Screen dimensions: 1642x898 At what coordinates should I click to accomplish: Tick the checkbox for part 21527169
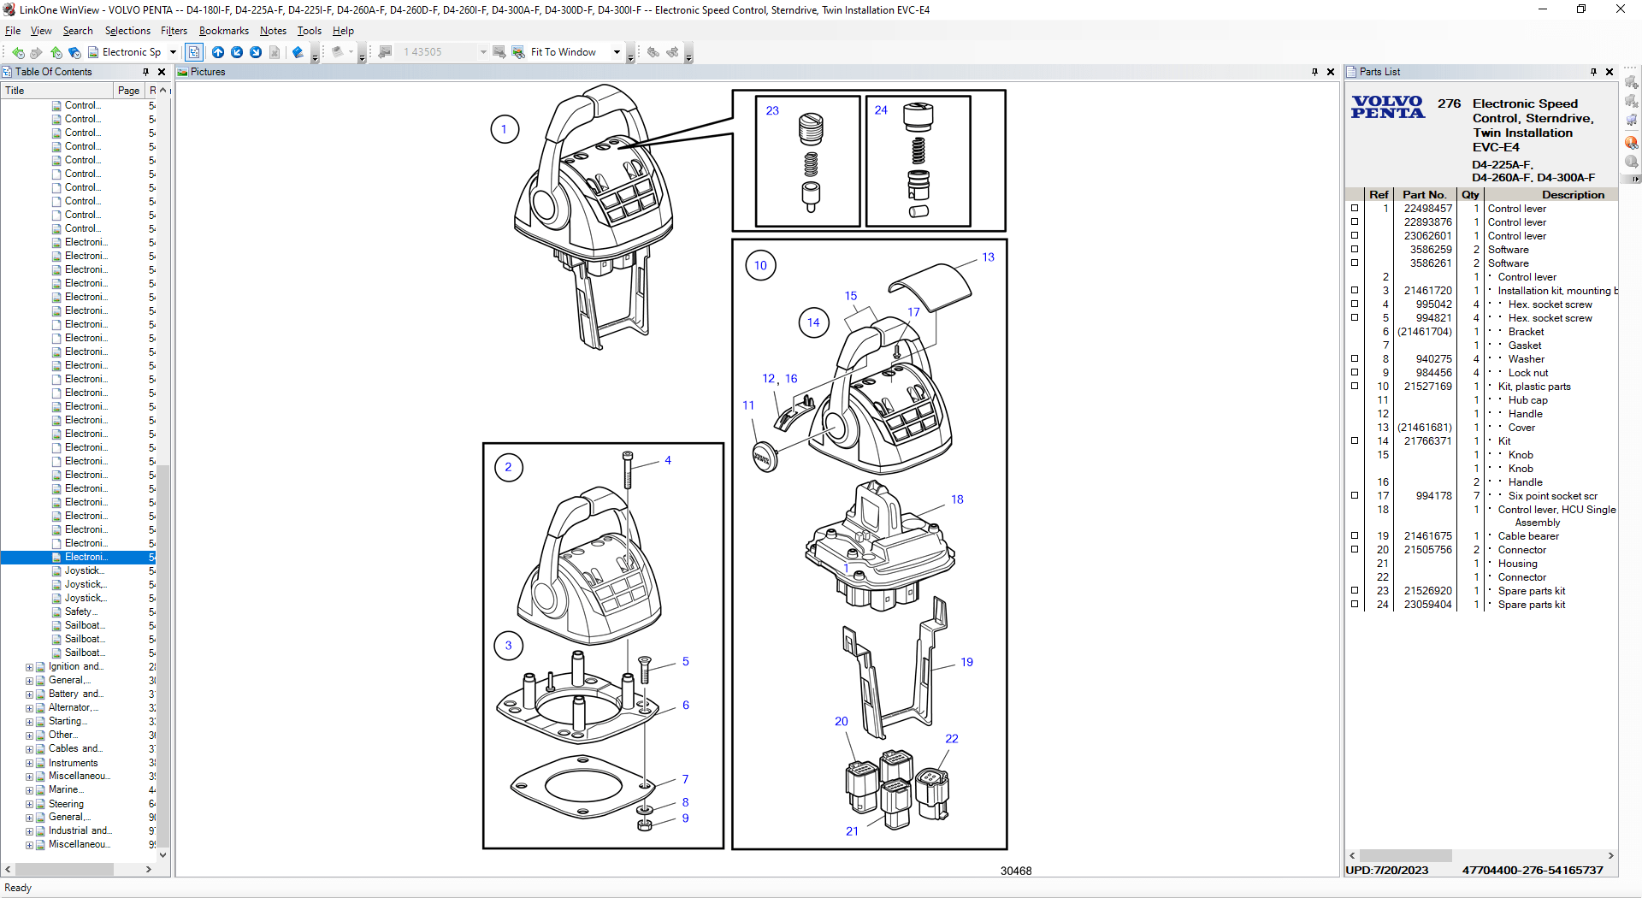(x=1355, y=387)
